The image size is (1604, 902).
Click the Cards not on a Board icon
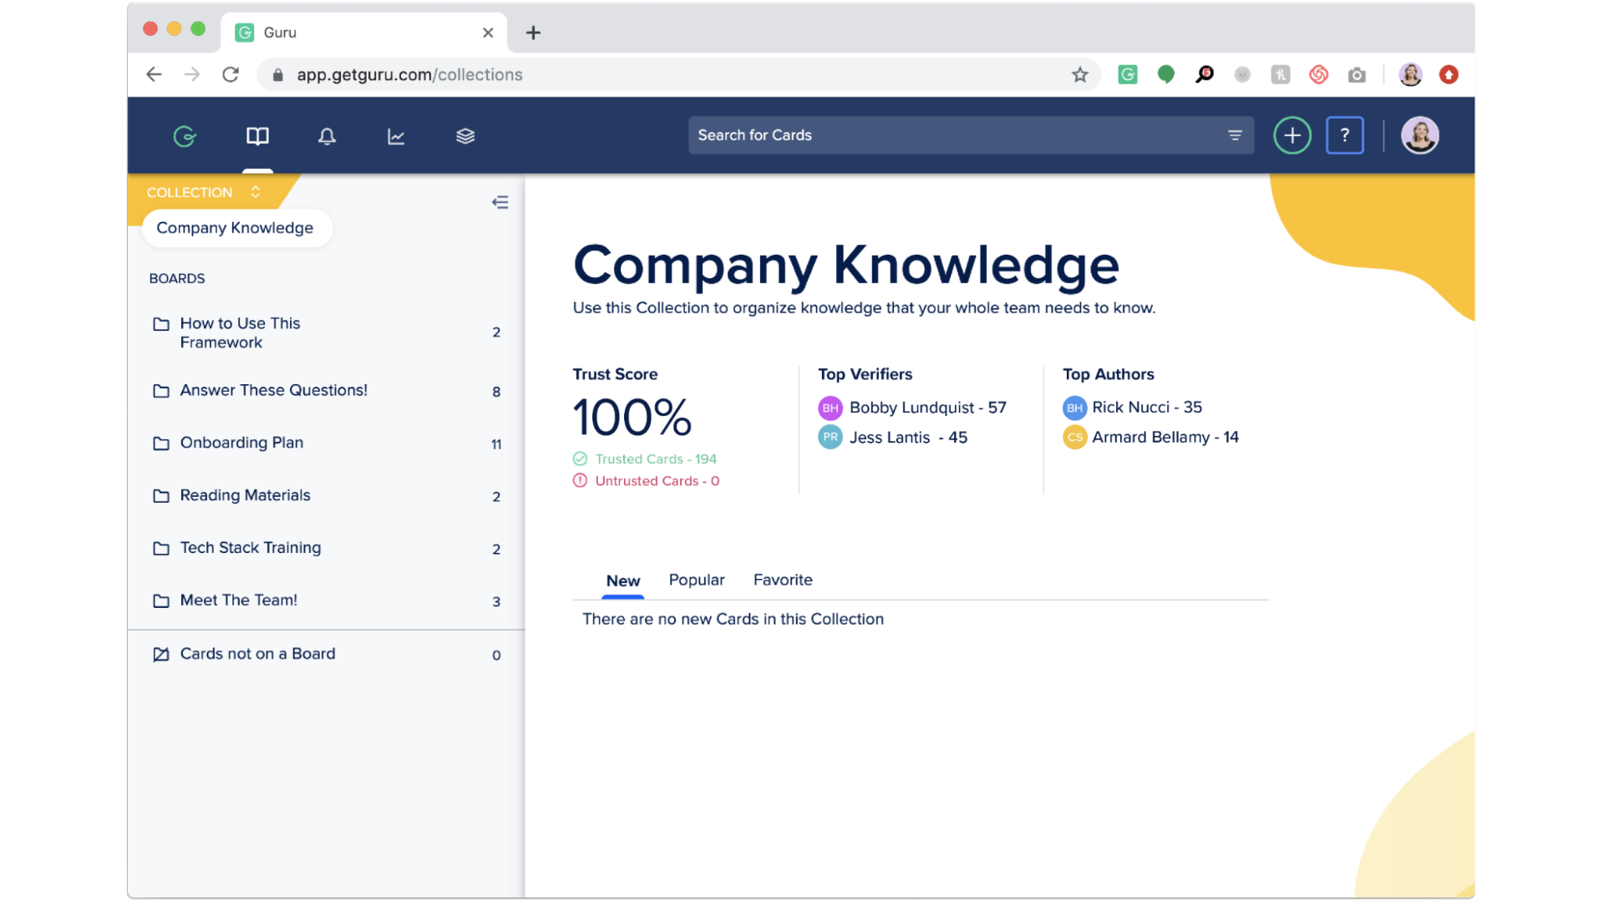coord(161,655)
